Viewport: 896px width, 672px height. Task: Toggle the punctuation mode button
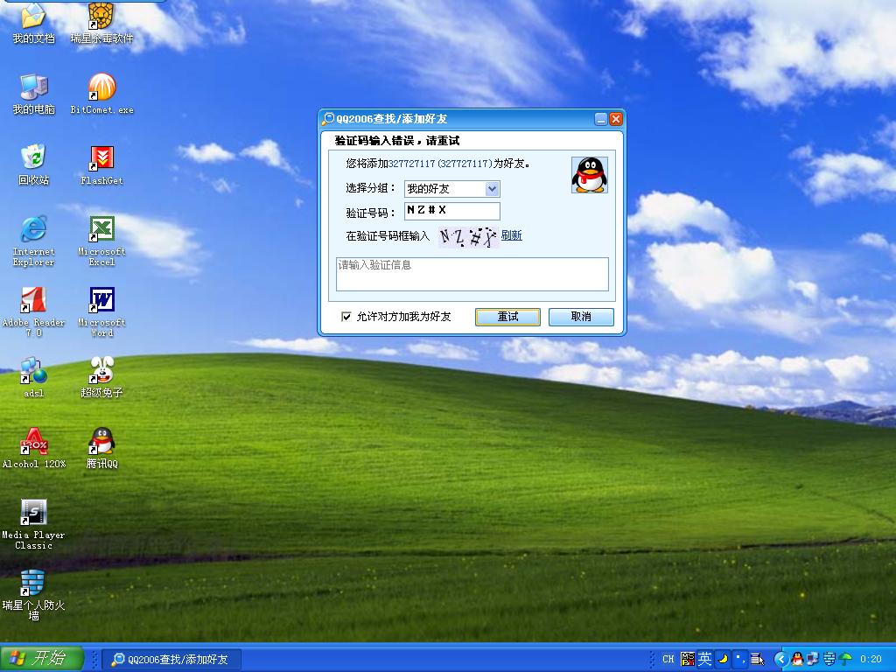[739, 659]
